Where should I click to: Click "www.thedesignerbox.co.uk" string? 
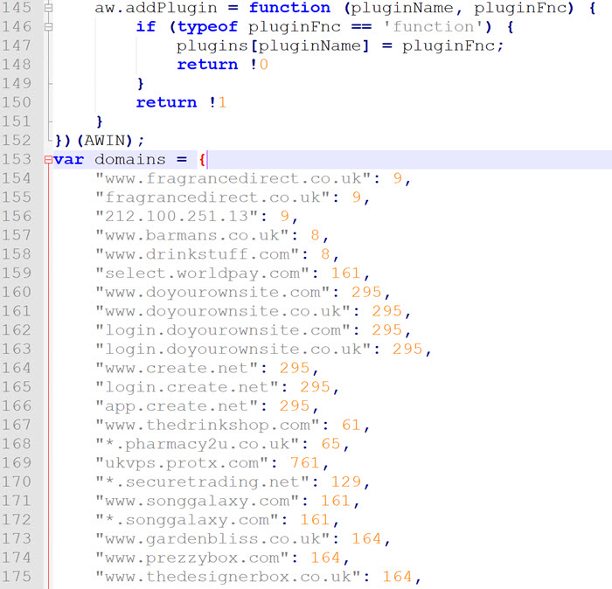click(x=227, y=577)
